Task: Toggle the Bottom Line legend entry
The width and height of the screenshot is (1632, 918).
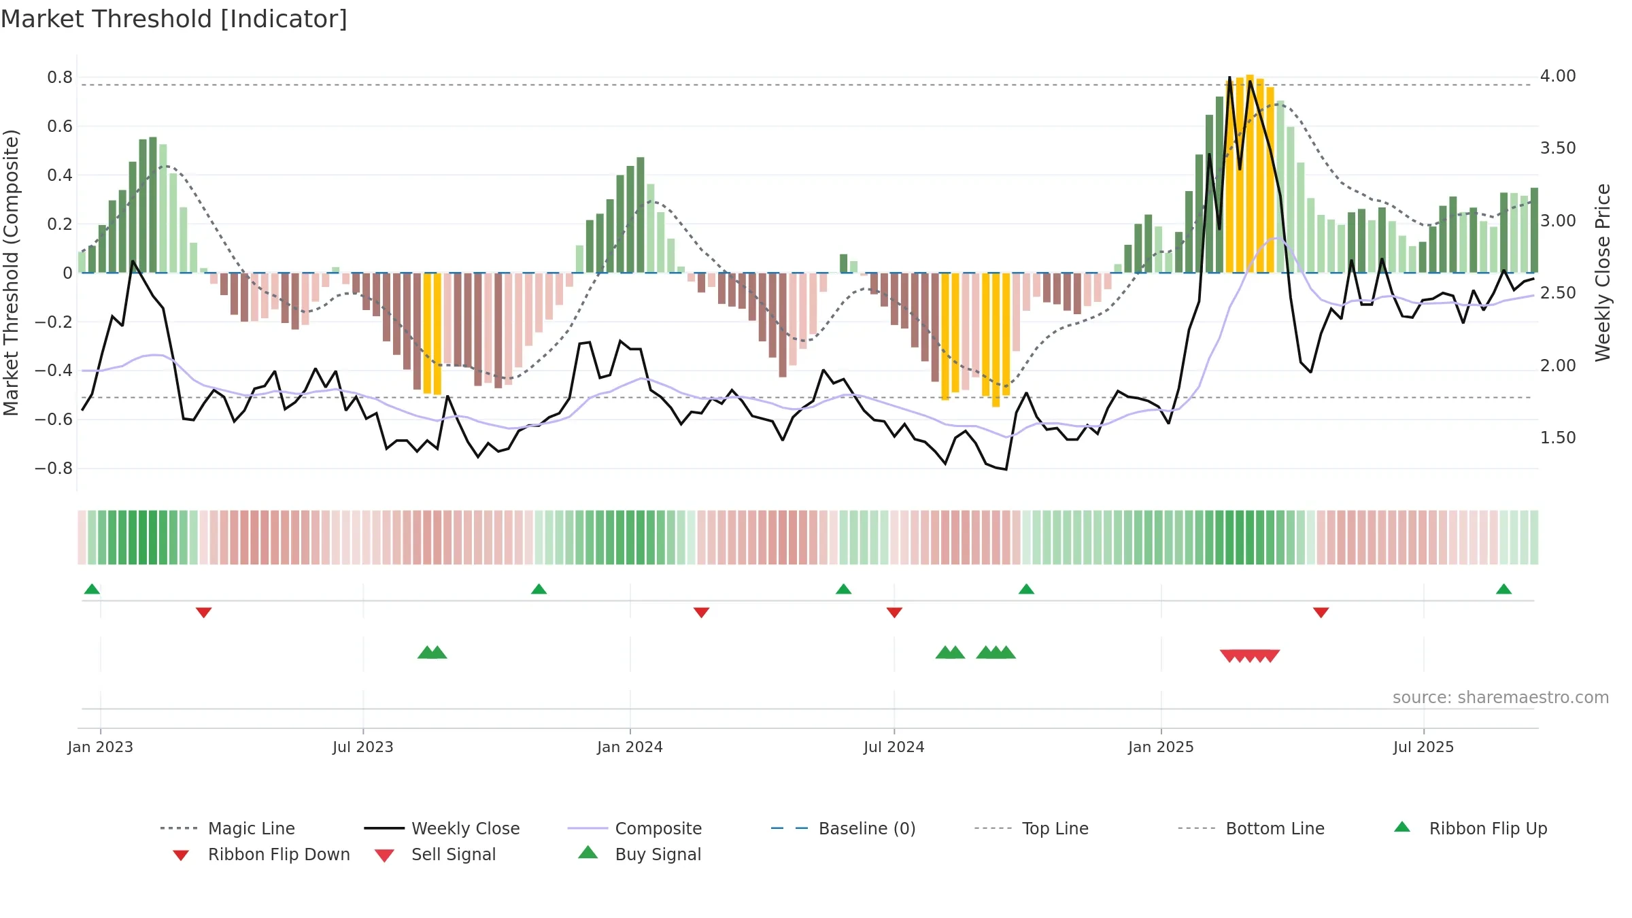Action: (x=1251, y=828)
